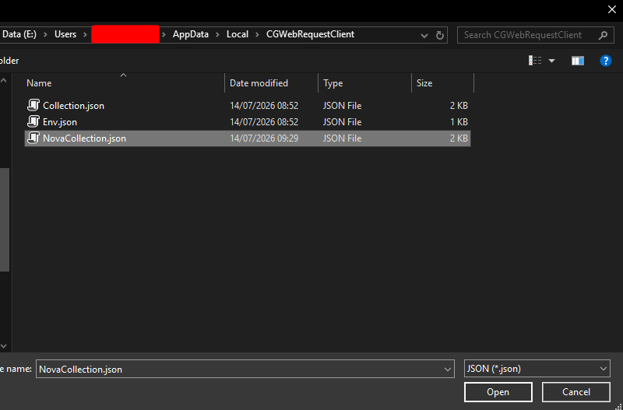Sort files by the Size column
This screenshot has height=410, width=623.
coord(424,83)
